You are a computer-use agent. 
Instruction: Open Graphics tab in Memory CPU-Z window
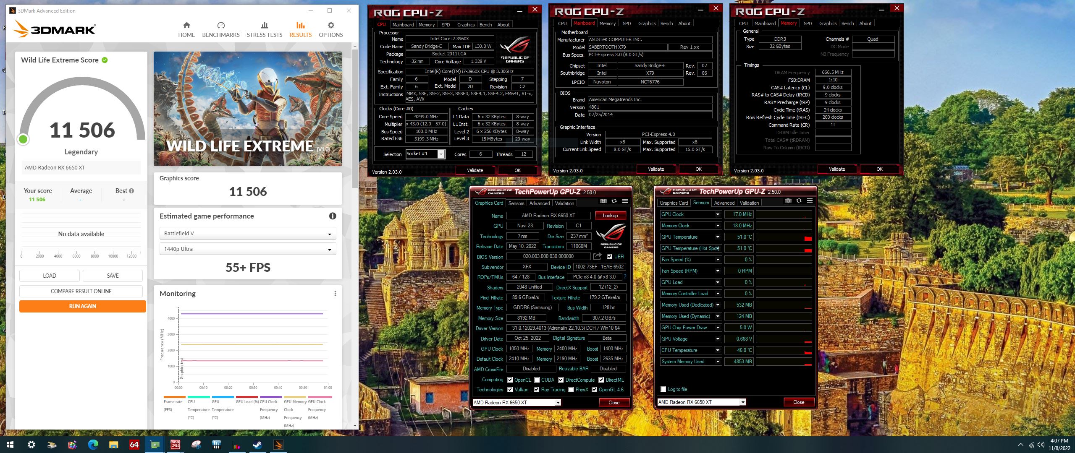point(828,23)
